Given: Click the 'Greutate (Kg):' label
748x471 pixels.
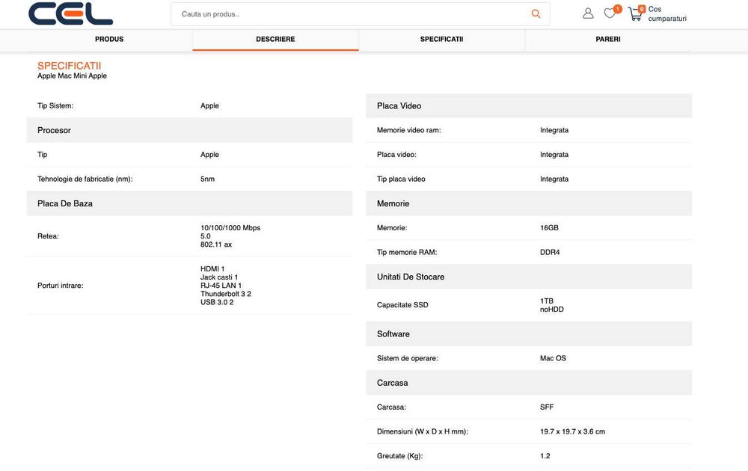Looking at the screenshot, I should click(399, 456).
